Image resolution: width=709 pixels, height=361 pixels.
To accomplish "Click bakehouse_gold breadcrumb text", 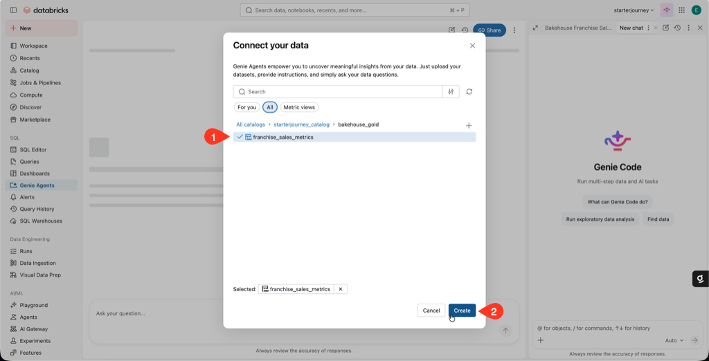I will click(x=359, y=124).
